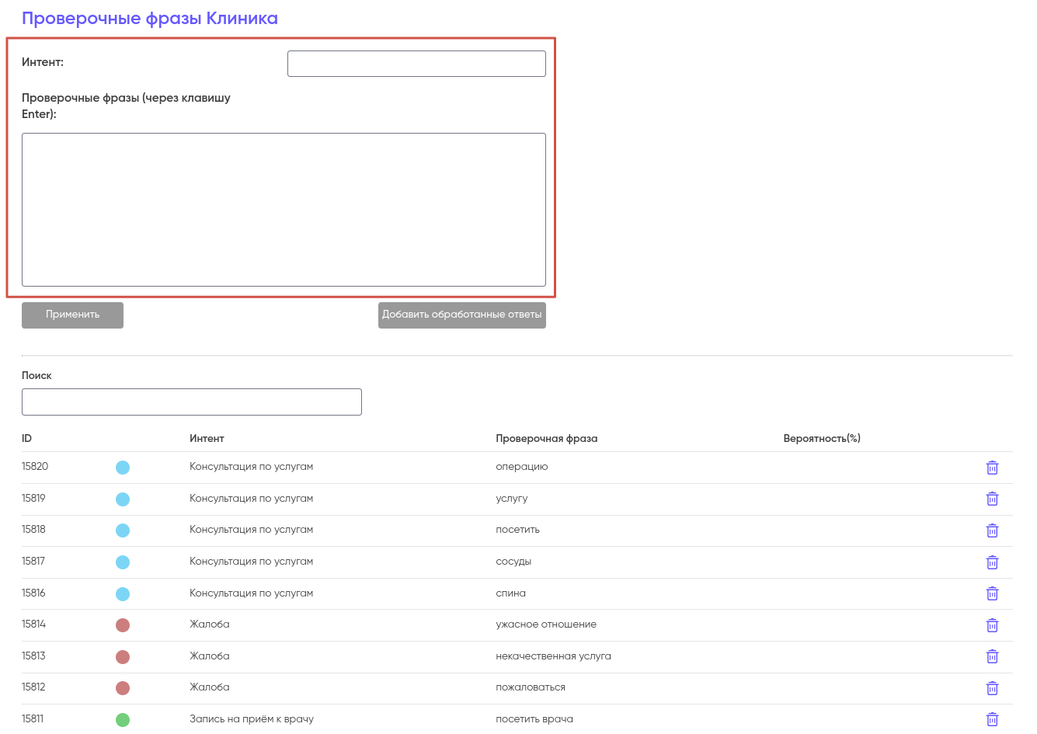Remove 'некачественная услуга' via trash icon

(992, 656)
